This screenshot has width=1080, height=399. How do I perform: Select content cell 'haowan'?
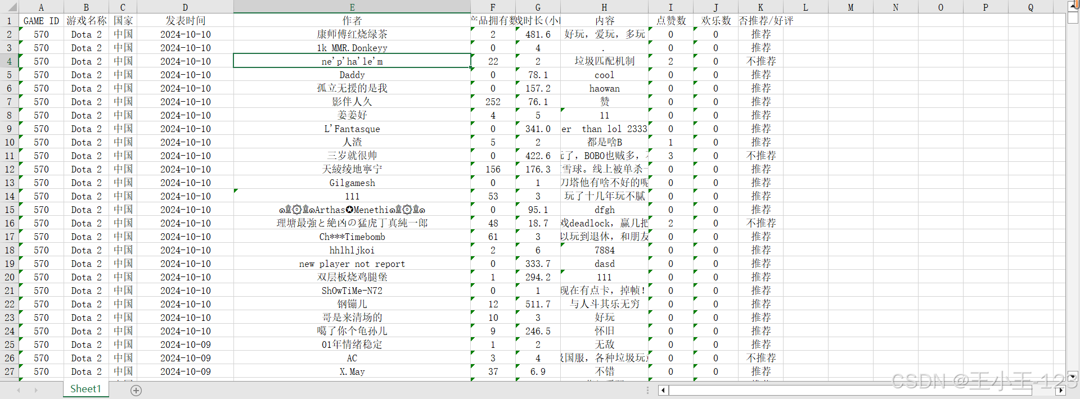coord(604,88)
